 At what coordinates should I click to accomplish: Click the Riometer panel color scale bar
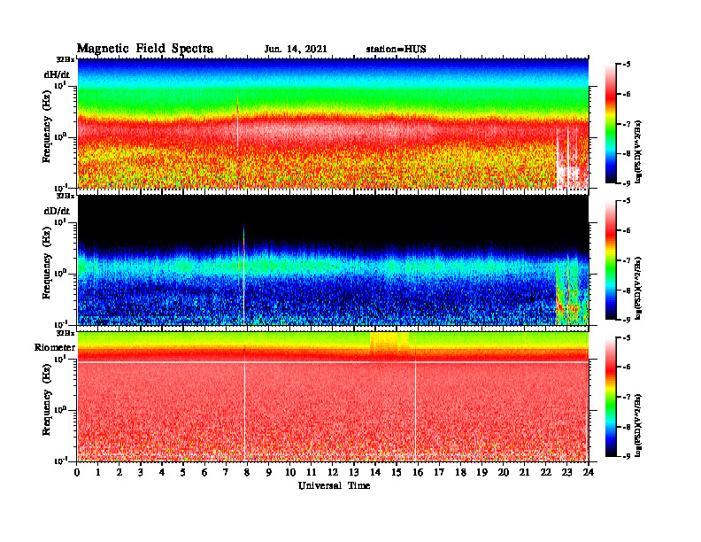click(x=611, y=397)
